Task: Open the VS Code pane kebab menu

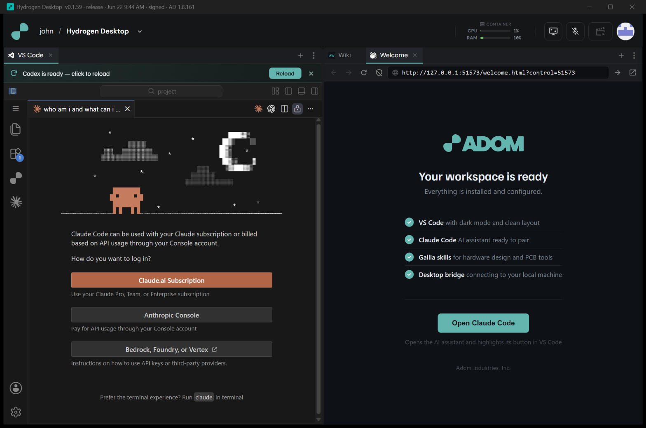Action: coord(314,55)
